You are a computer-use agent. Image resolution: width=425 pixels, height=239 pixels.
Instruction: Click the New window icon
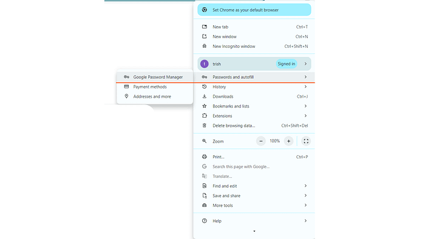205,36
